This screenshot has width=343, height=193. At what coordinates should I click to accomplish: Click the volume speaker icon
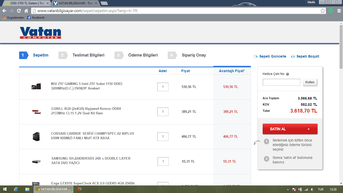click(312, 189)
